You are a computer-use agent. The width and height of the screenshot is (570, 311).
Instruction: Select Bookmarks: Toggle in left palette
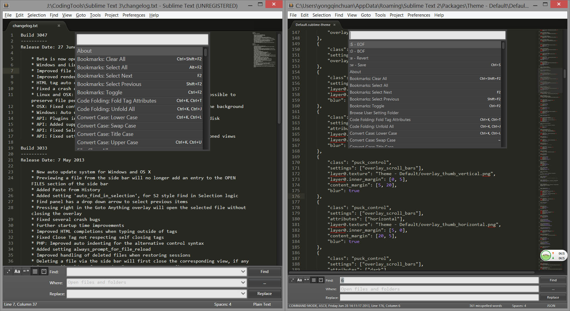(140, 92)
